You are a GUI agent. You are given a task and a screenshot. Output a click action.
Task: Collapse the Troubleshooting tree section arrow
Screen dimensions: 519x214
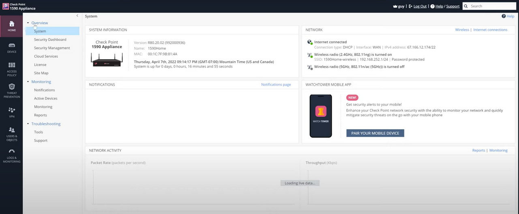pos(28,124)
